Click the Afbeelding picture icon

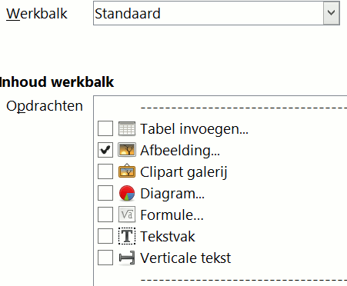(x=127, y=150)
